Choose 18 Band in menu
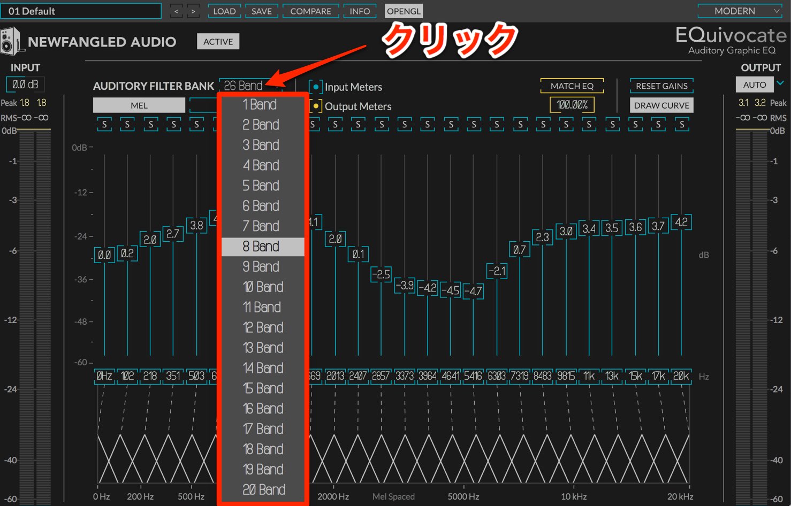791x506 pixels. [x=263, y=449]
